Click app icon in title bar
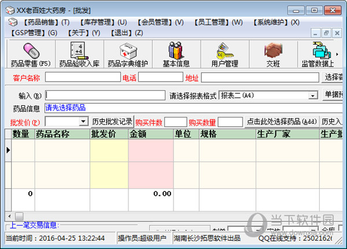The image size is (347, 249). click(10, 10)
